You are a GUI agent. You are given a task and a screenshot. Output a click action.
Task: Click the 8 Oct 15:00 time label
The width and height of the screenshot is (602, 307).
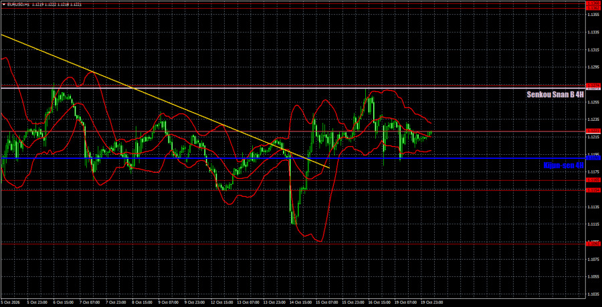(141, 302)
